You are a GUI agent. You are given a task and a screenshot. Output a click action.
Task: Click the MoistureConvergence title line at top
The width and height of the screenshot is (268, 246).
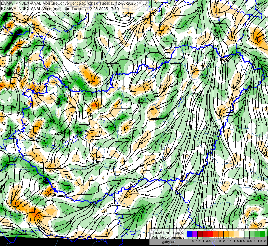74,3
